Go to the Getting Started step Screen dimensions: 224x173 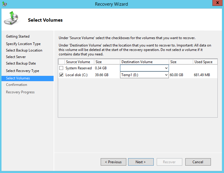point(18,36)
